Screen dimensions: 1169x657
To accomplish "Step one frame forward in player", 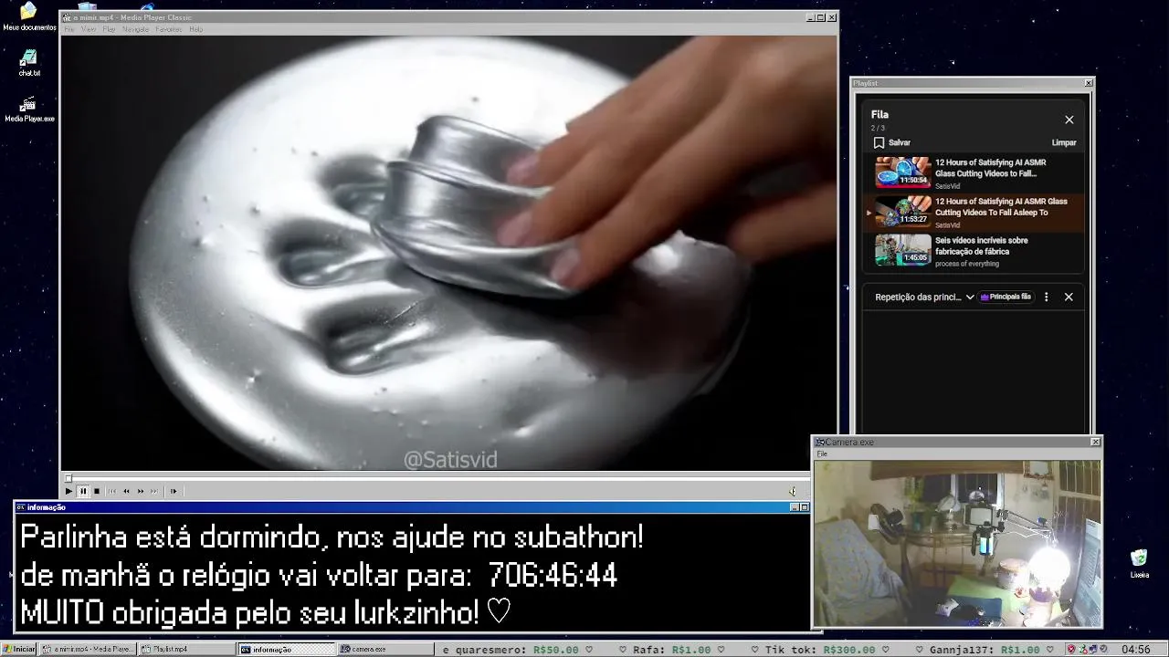I will pos(174,491).
